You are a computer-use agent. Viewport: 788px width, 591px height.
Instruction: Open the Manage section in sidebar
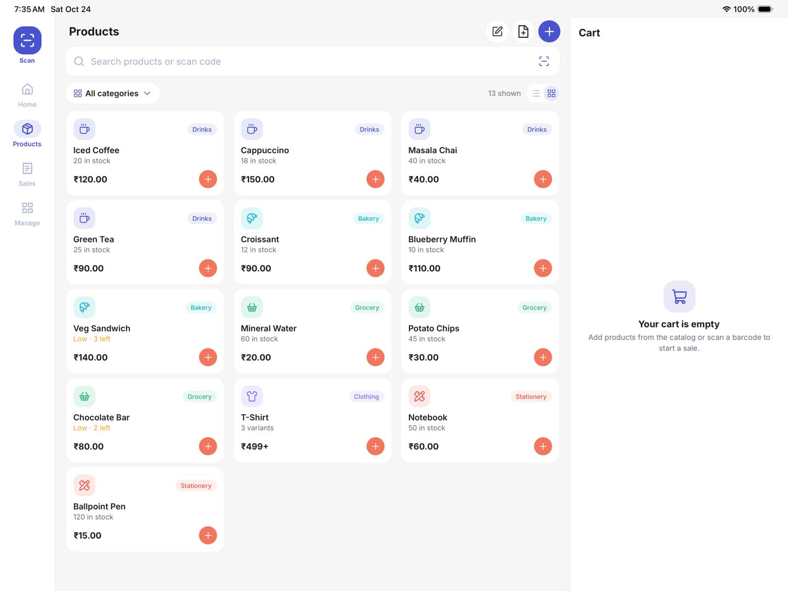point(27,214)
